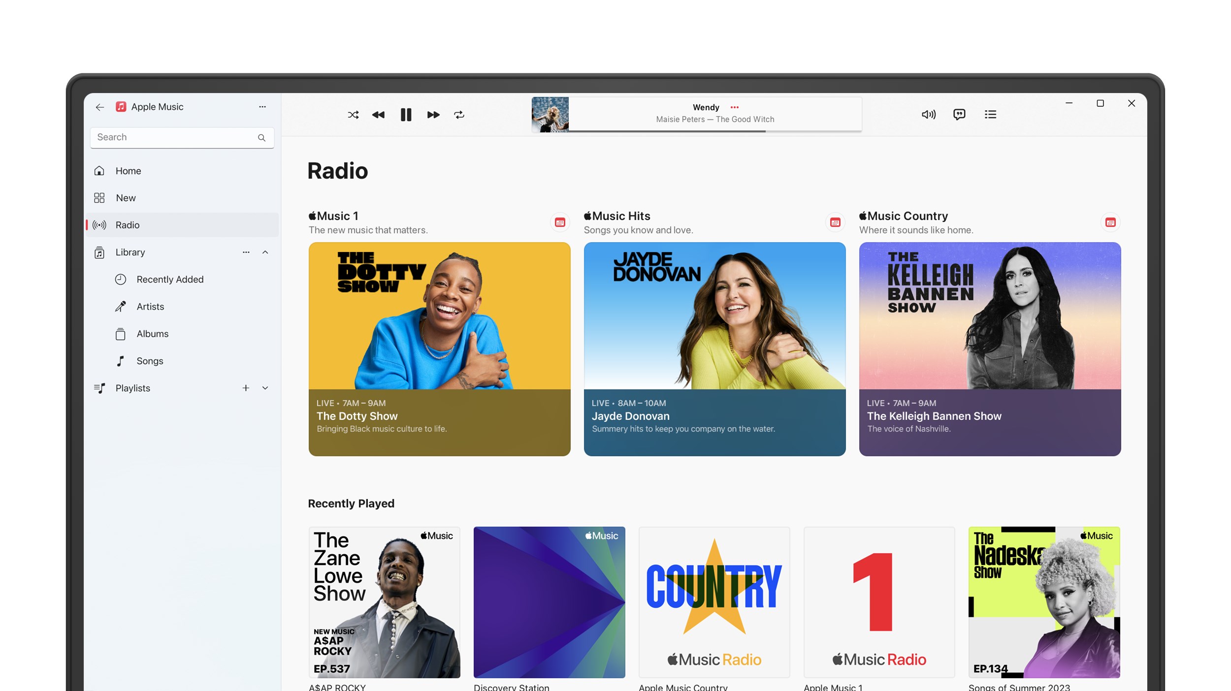The width and height of the screenshot is (1231, 691).
Task: Click the volume control icon
Action: [x=930, y=114]
